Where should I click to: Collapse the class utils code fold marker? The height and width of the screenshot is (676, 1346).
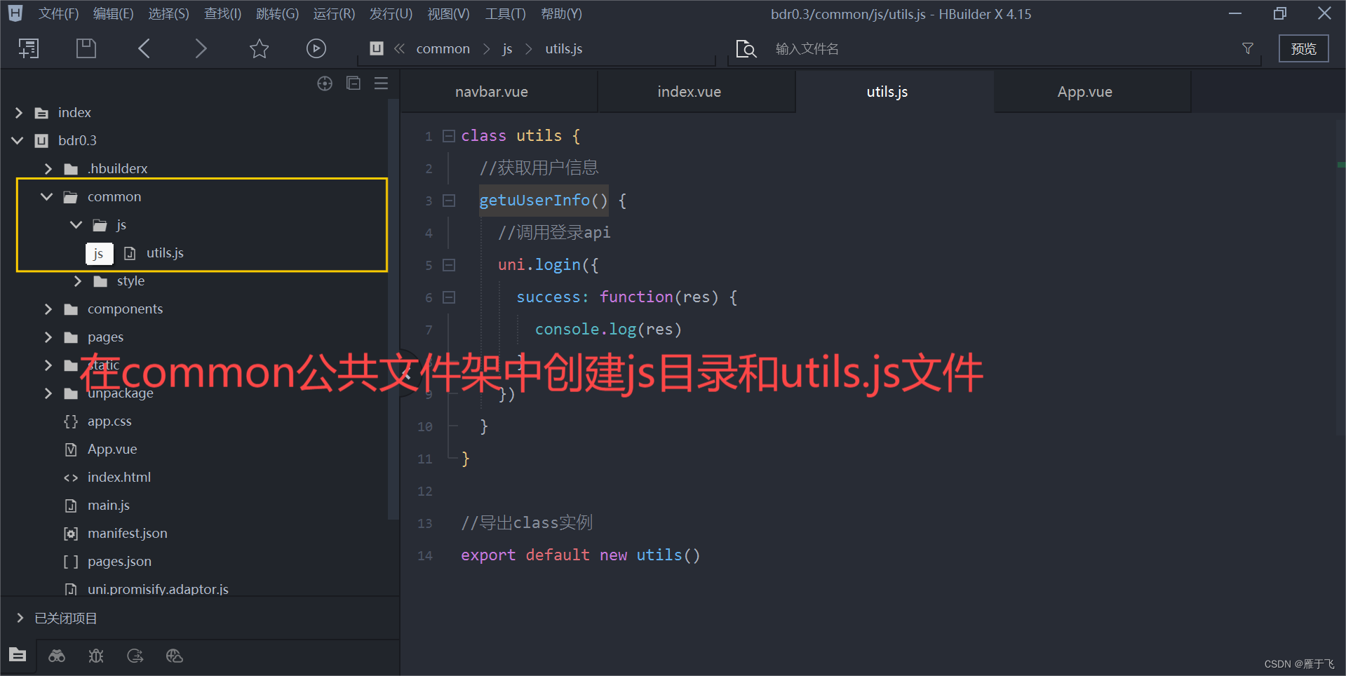tap(449, 136)
